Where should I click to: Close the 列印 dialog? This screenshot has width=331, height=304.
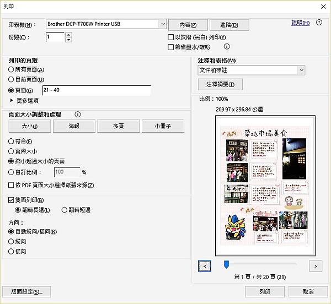click(x=323, y=7)
